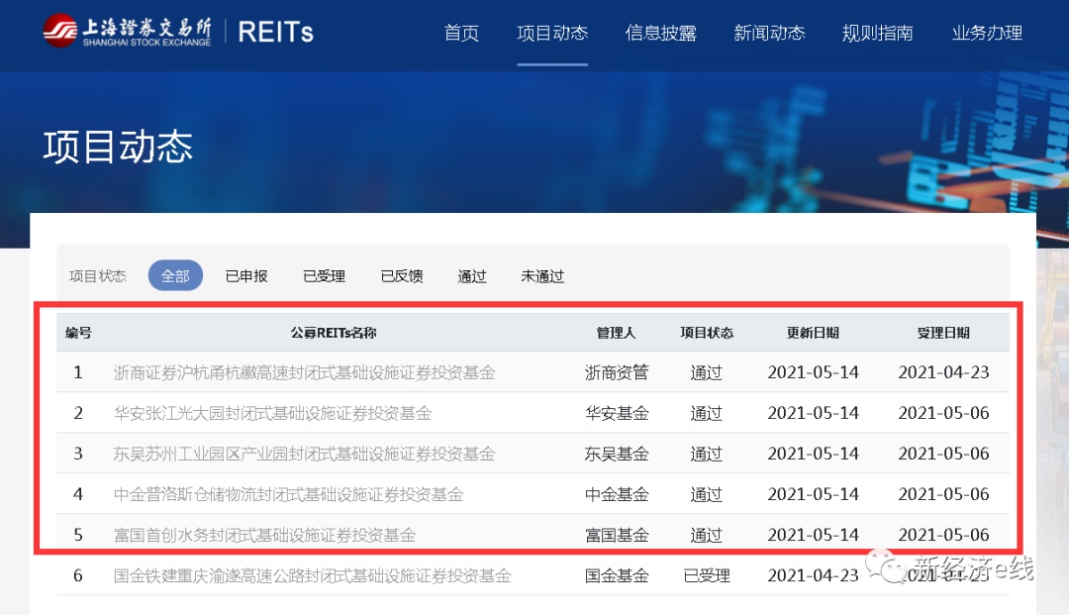The height and width of the screenshot is (615, 1069).
Task: Click the 更新日期 column header
Action: pyautogui.click(x=813, y=333)
